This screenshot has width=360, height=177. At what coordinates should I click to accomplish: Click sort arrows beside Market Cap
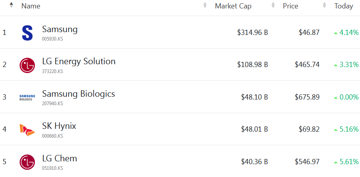(205, 6)
